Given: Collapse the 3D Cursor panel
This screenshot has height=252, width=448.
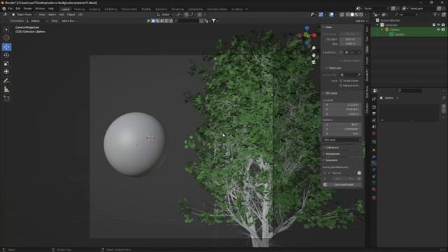Looking at the screenshot, I should (330, 93).
